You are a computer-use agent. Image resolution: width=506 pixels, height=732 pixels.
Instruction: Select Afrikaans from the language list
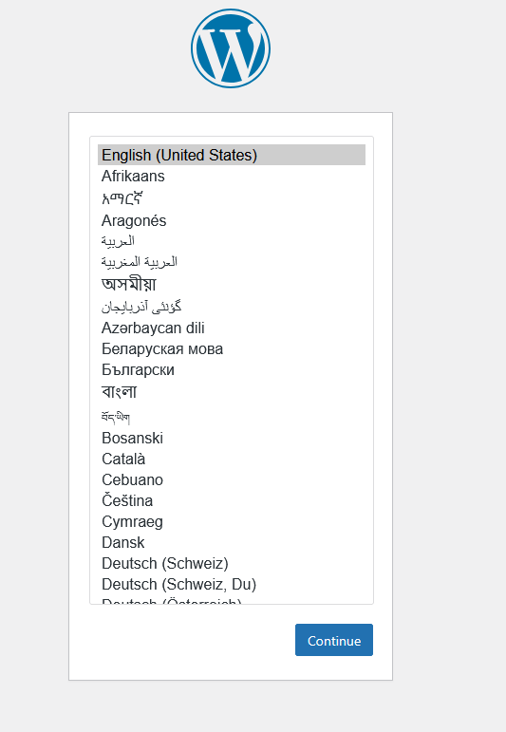(x=232, y=176)
